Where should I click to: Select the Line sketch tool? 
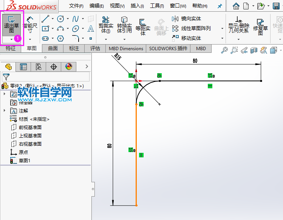tap(45, 19)
